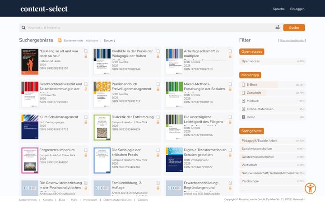Open RSS feed icon beside Suchergebnisse
The image size is (325, 203).
[x=60, y=41]
